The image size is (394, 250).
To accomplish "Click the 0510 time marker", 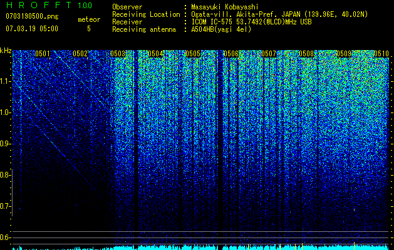I will (x=381, y=54).
